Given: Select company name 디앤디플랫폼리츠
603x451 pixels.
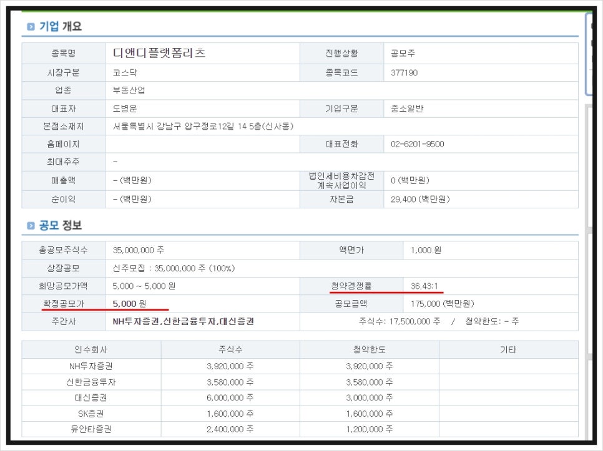Looking at the screenshot, I should click(x=159, y=53).
